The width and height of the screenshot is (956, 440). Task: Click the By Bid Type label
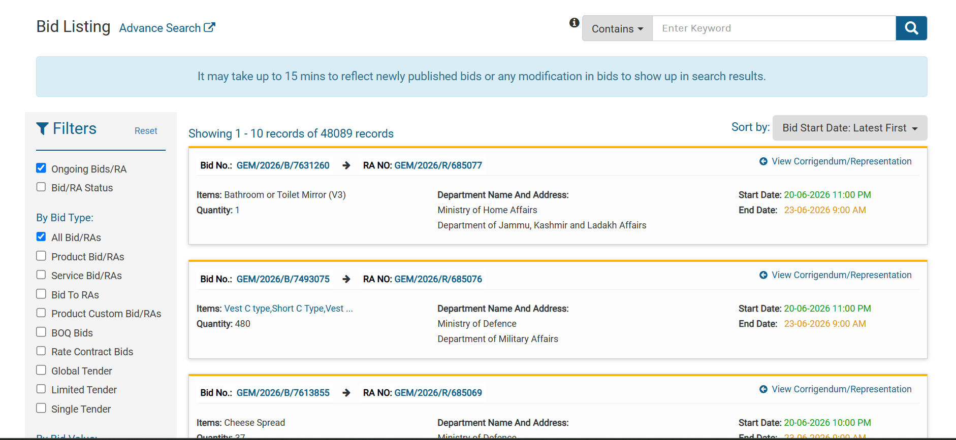click(x=65, y=218)
